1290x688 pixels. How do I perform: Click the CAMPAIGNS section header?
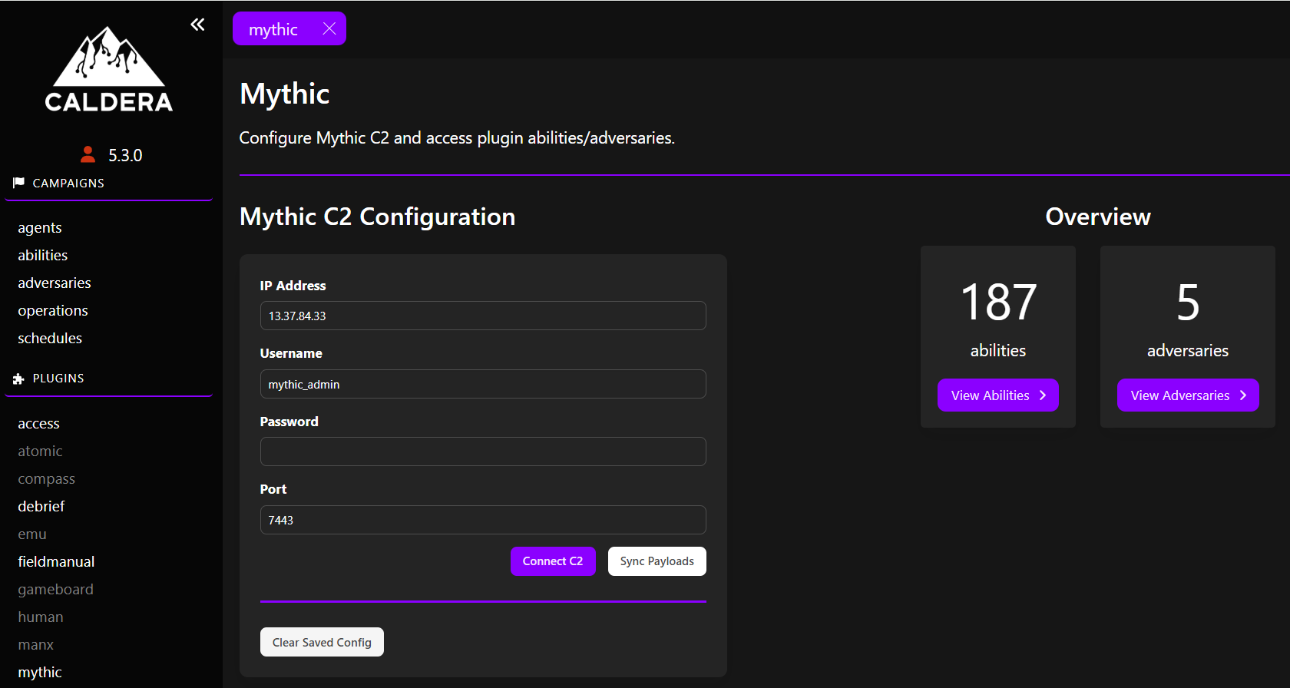coord(68,183)
